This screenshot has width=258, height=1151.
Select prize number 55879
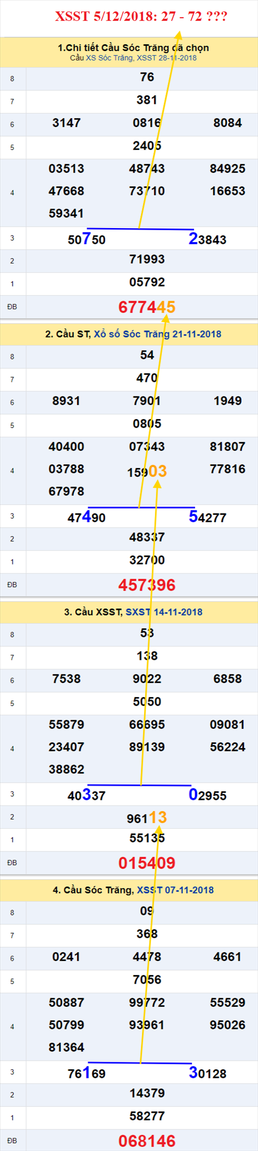67,725
